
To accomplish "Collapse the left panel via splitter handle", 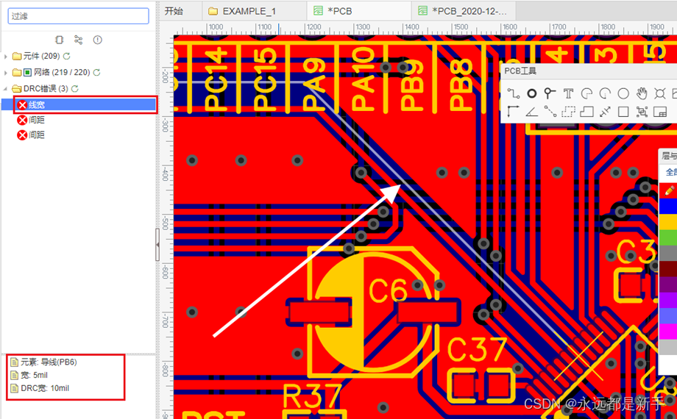I will click(x=157, y=244).
